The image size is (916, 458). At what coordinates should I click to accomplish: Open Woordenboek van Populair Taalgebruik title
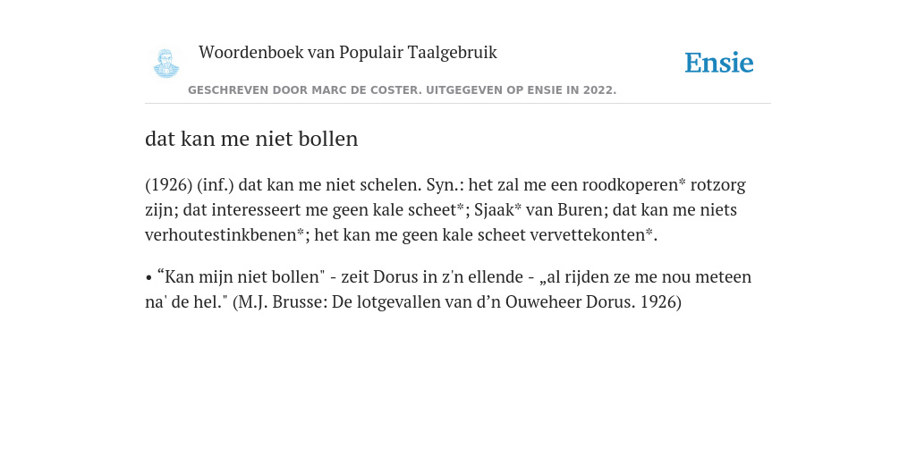click(x=348, y=52)
